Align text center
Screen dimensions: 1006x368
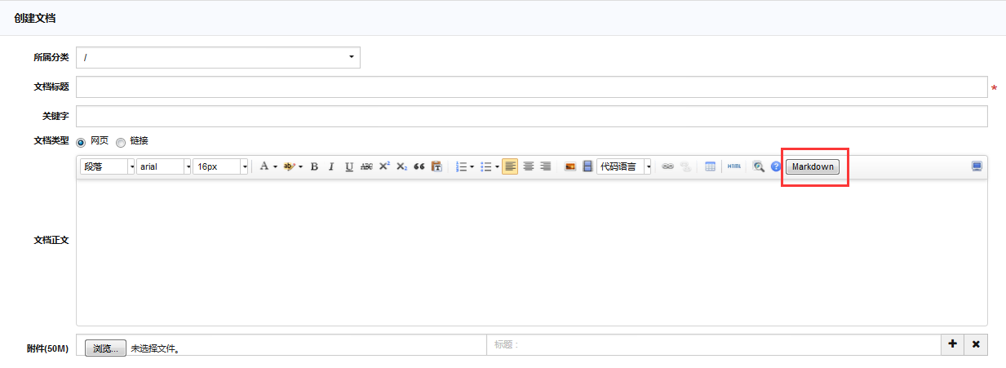point(528,166)
